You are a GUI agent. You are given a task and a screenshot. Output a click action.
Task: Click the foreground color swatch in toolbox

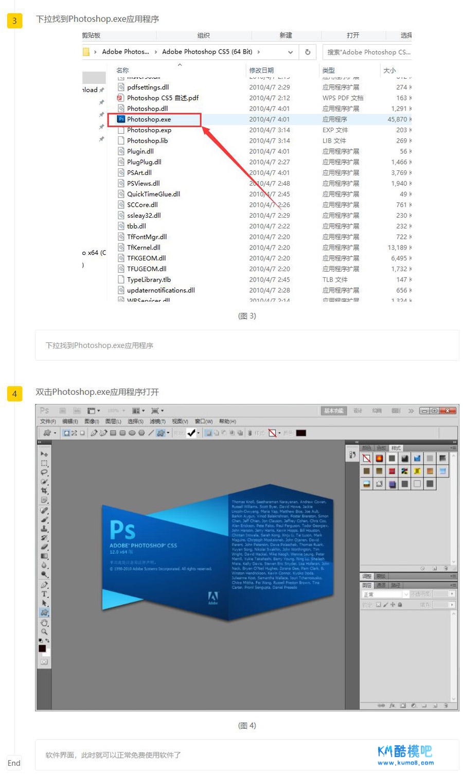(x=42, y=648)
